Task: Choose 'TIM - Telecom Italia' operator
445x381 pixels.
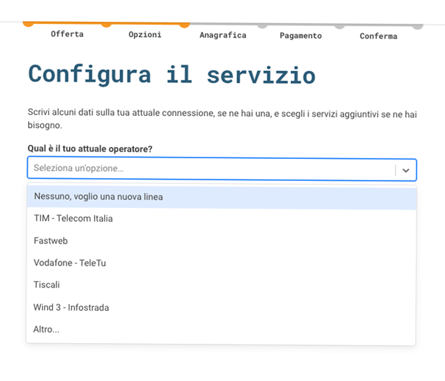Action: tap(222, 218)
